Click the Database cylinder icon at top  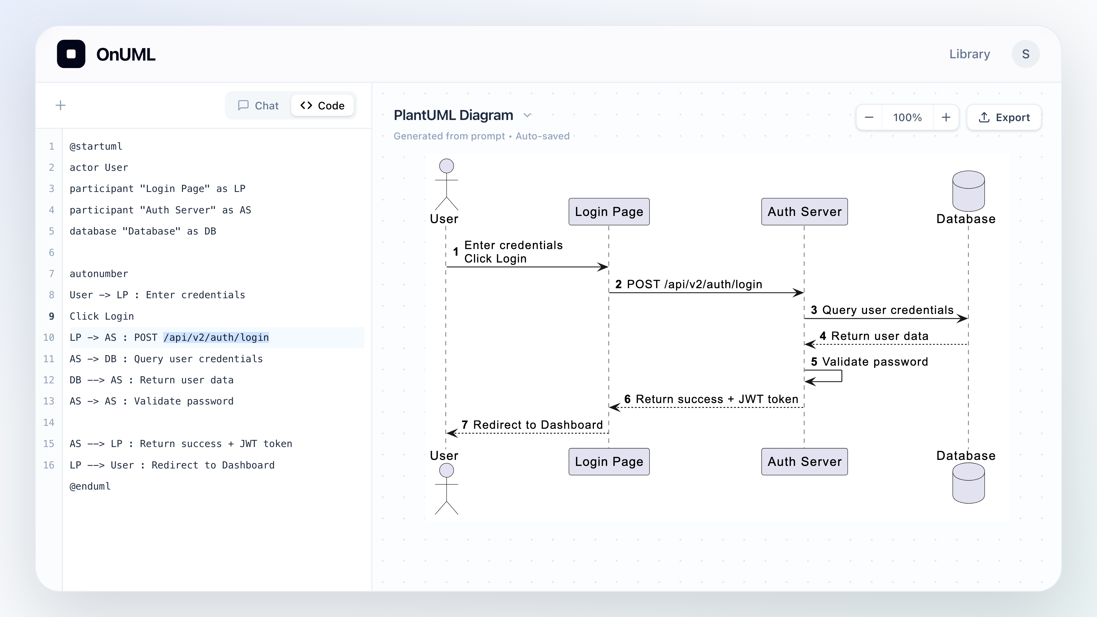[968, 191]
